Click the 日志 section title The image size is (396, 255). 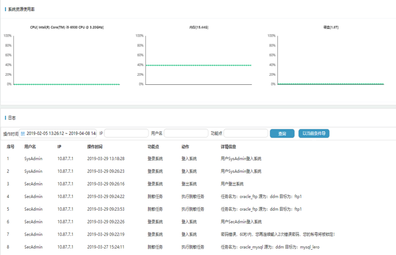click(12, 117)
